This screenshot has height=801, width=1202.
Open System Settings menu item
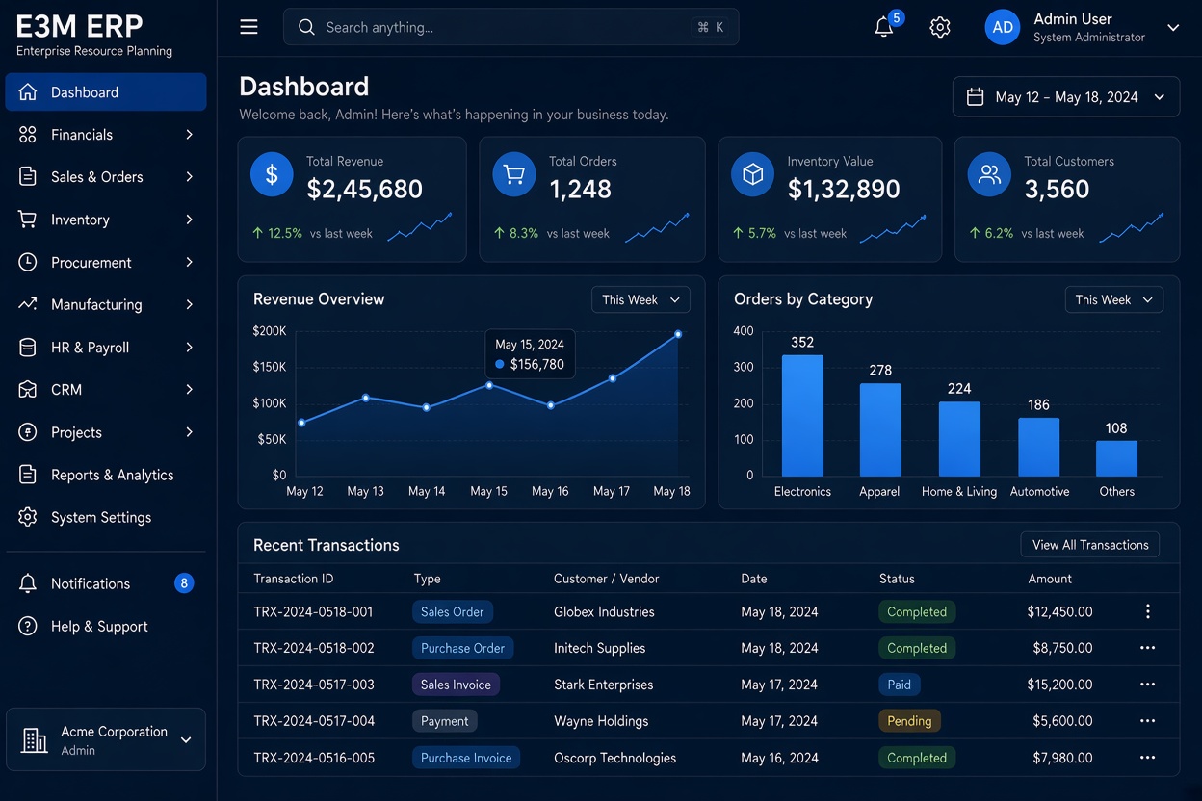click(x=106, y=517)
